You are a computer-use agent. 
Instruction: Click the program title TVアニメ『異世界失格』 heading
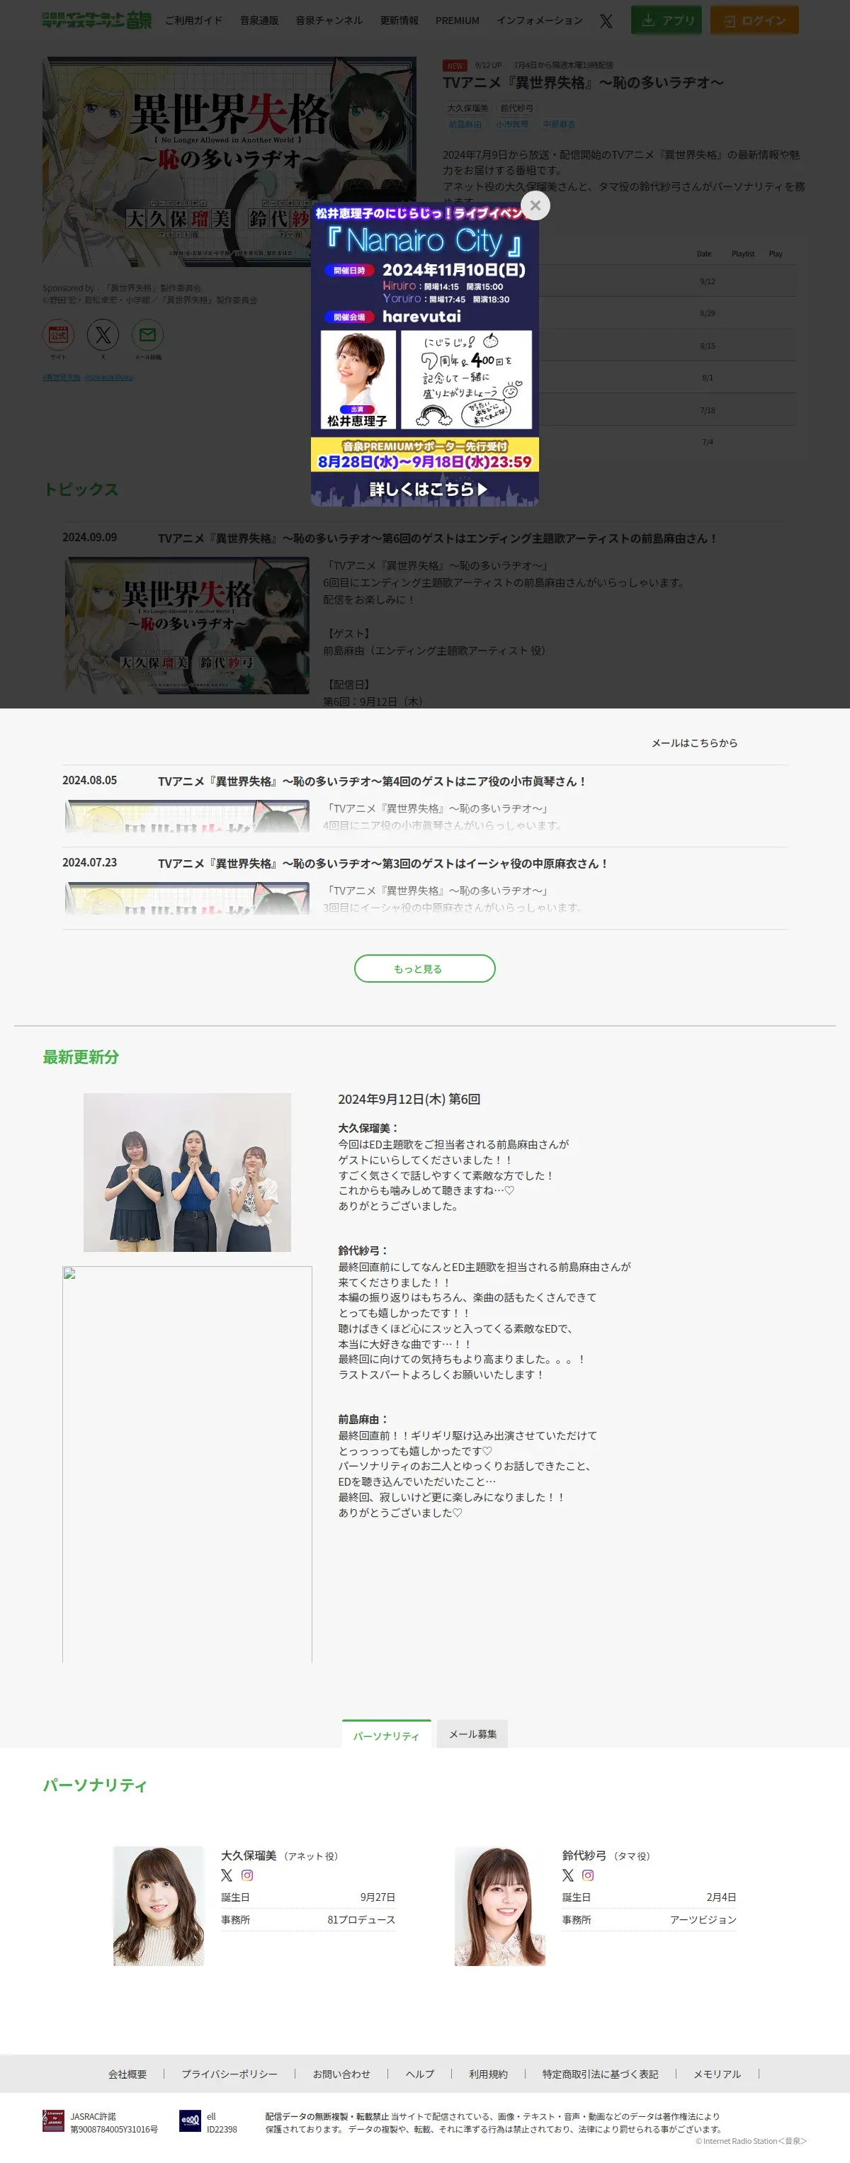pyautogui.click(x=583, y=82)
